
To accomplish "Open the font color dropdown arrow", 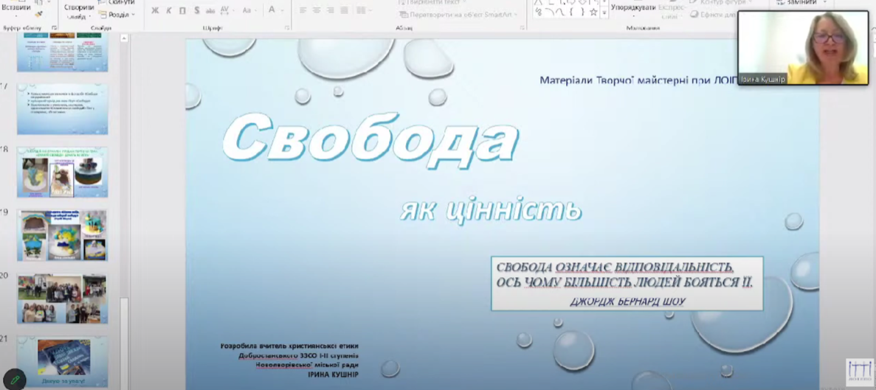I will (x=282, y=11).
